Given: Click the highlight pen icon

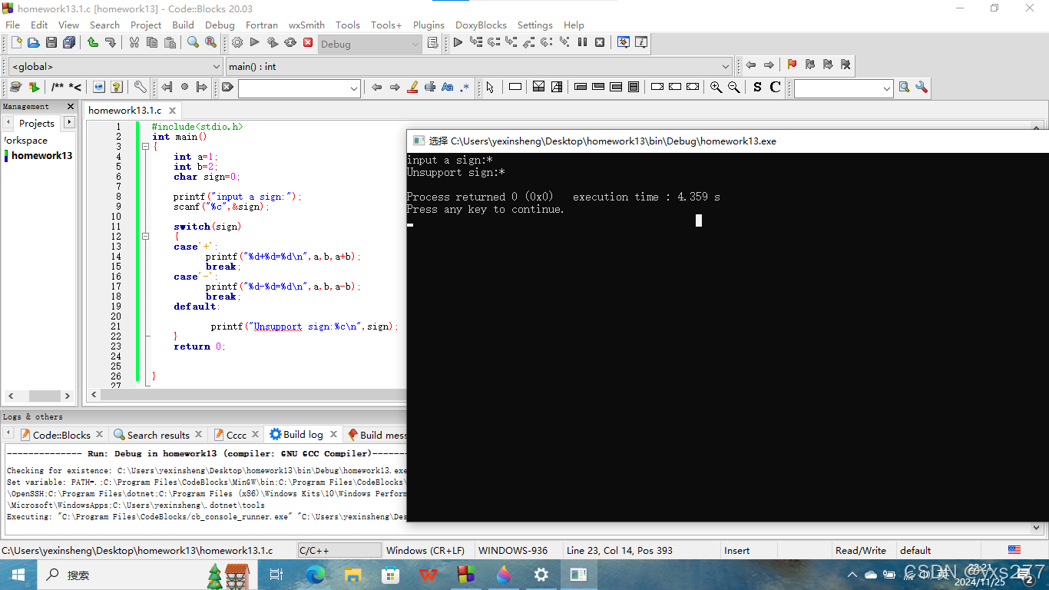Looking at the screenshot, I should tap(412, 88).
